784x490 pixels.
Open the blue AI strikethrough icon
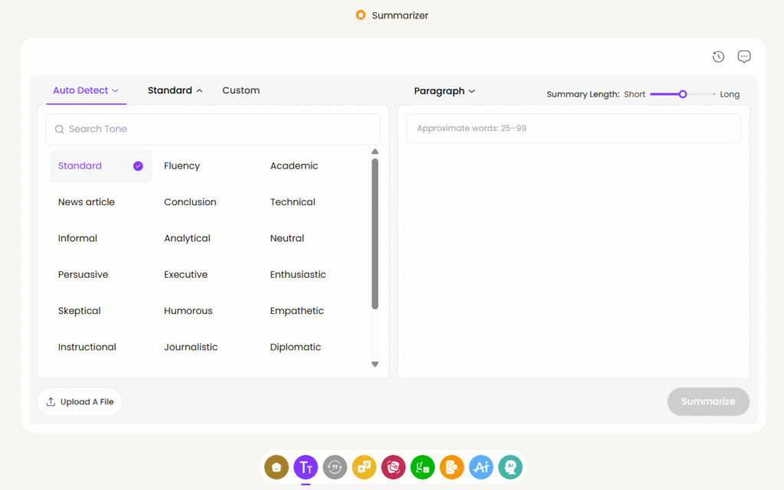(x=481, y=466)
